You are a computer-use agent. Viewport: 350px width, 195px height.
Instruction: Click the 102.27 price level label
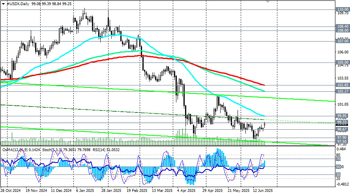[x=343, y=91]
